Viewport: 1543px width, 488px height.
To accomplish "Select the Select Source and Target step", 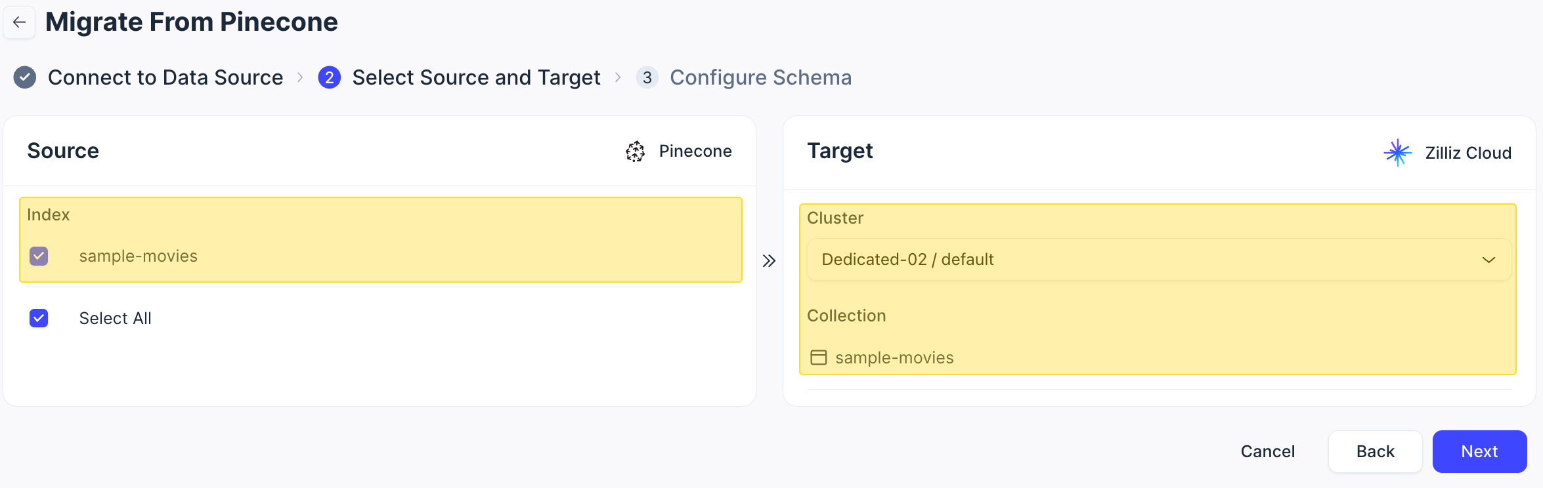I will (476, 77).
